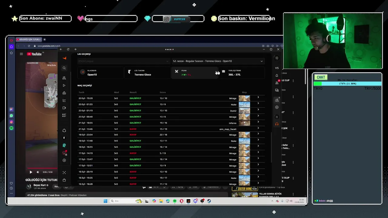Open WhatsApp in Opera sidebar

pos(11,116)
